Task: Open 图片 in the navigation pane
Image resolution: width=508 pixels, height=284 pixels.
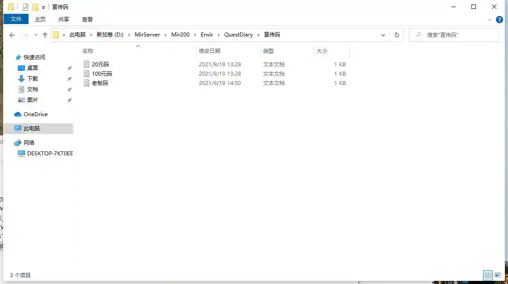Action: [x=33, y=100]
